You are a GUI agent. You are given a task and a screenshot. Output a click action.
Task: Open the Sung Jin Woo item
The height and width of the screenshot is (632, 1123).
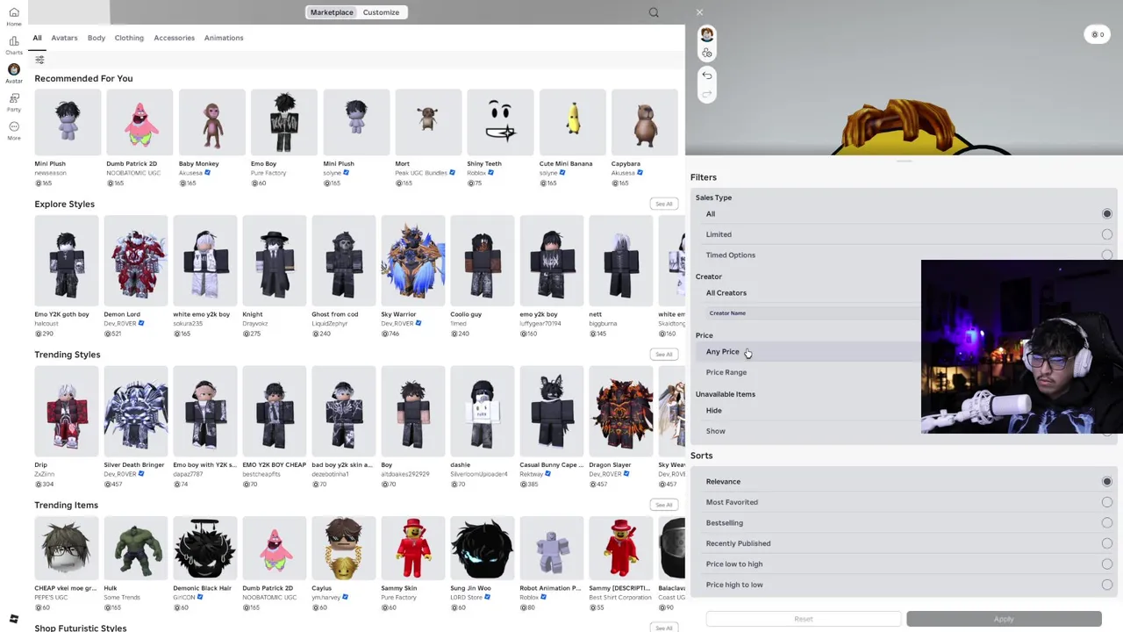tap(482, 549)
